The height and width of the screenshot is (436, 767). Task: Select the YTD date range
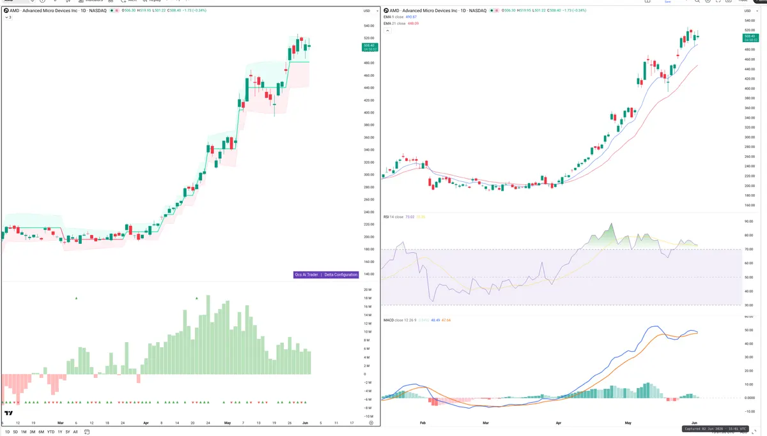[50, 432]
